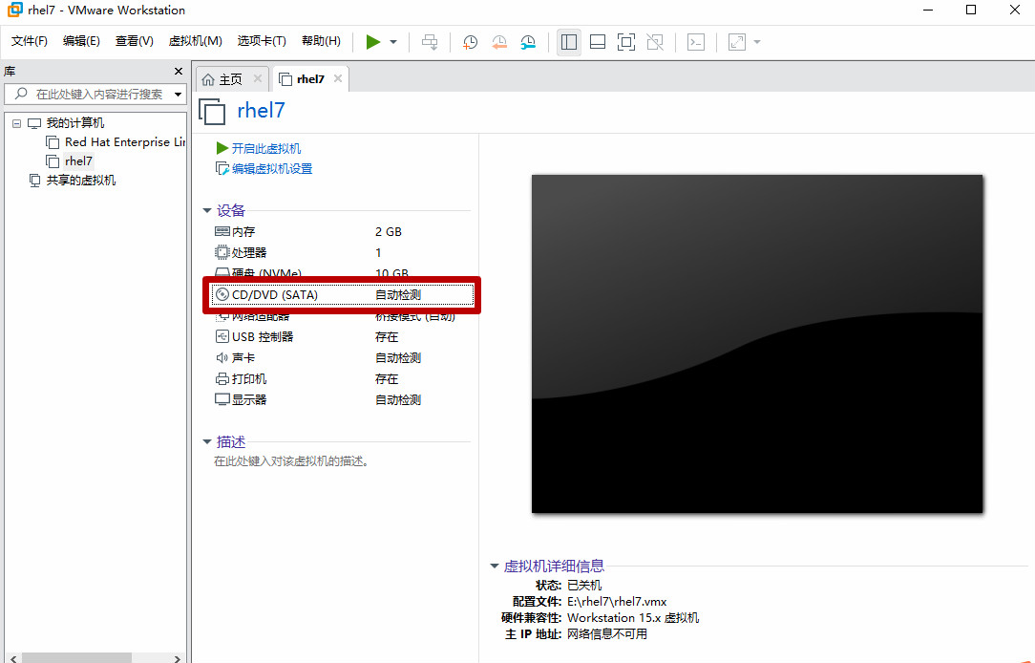Click the library horizontal scrollbar right arrow

[x=177, y=658]
